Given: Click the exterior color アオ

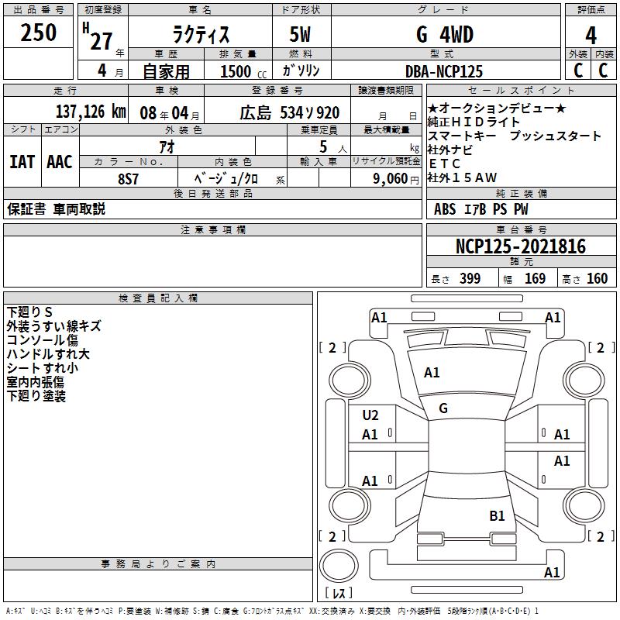Looking at the screenshot, I should pos(167,146).
